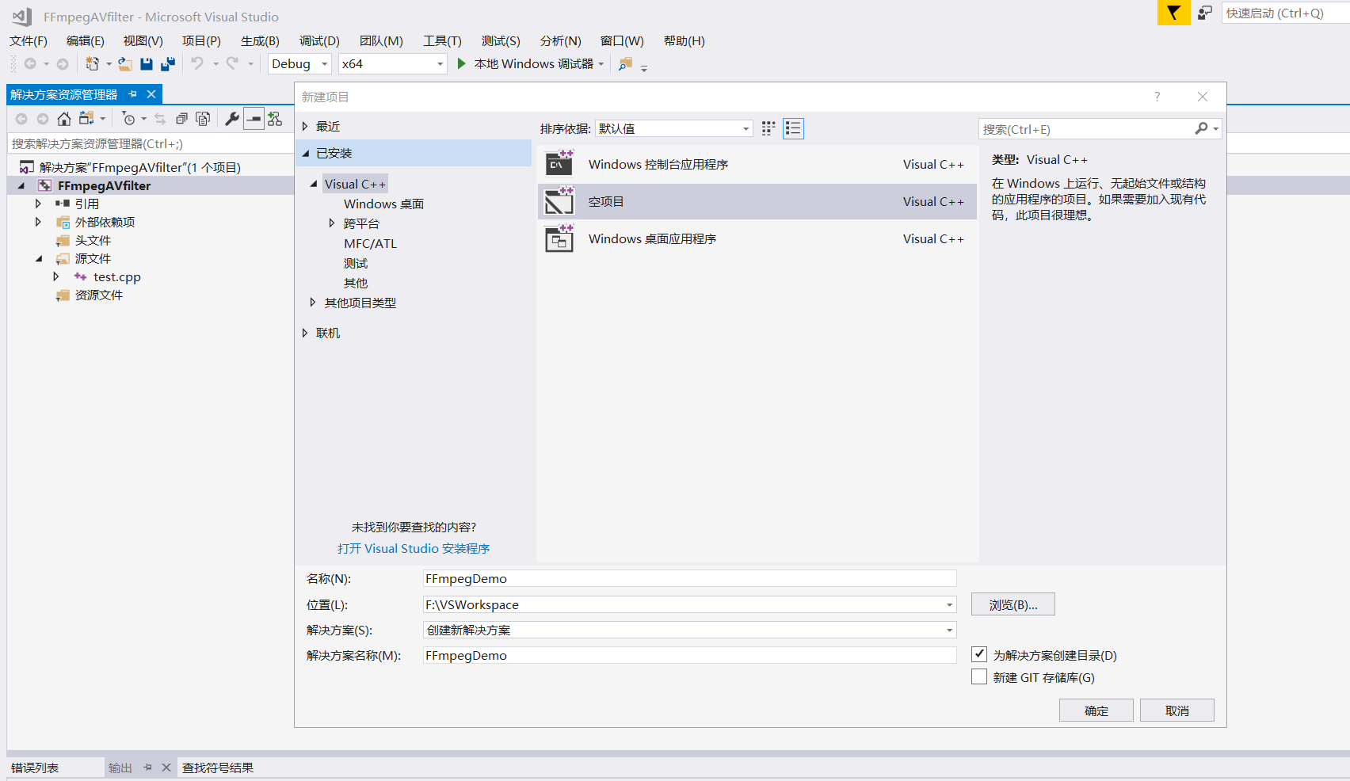This screenshot has height=781, width=1350.
Task: Collapse the Visual C++ tree node
Action: pyautogui.click(x=315, y=183)
